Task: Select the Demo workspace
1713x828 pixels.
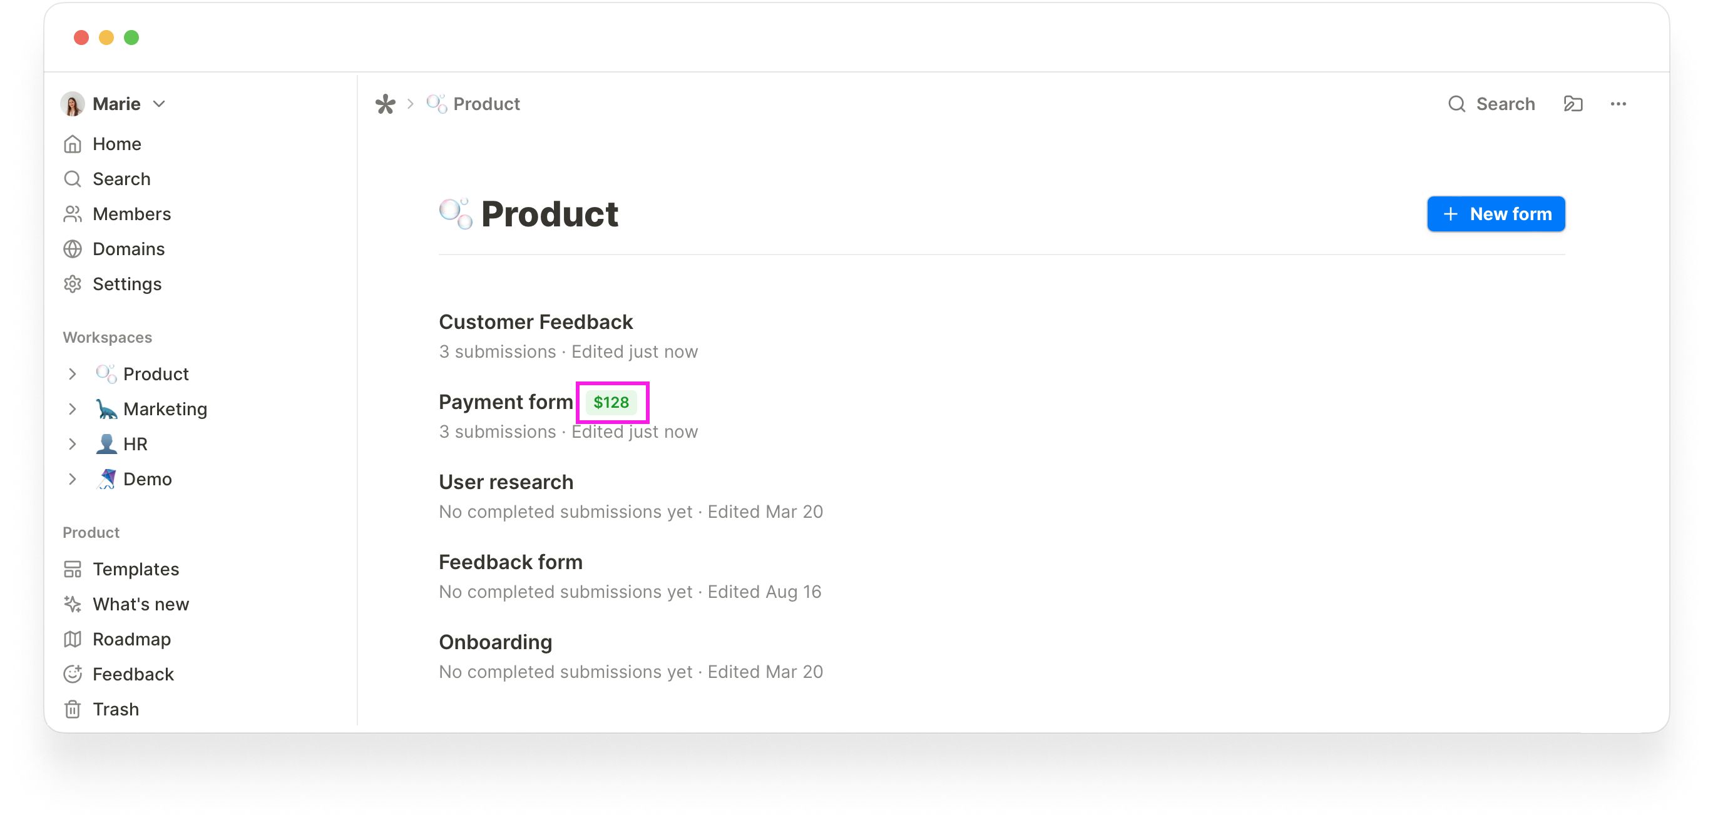Action: click(147, 479)
